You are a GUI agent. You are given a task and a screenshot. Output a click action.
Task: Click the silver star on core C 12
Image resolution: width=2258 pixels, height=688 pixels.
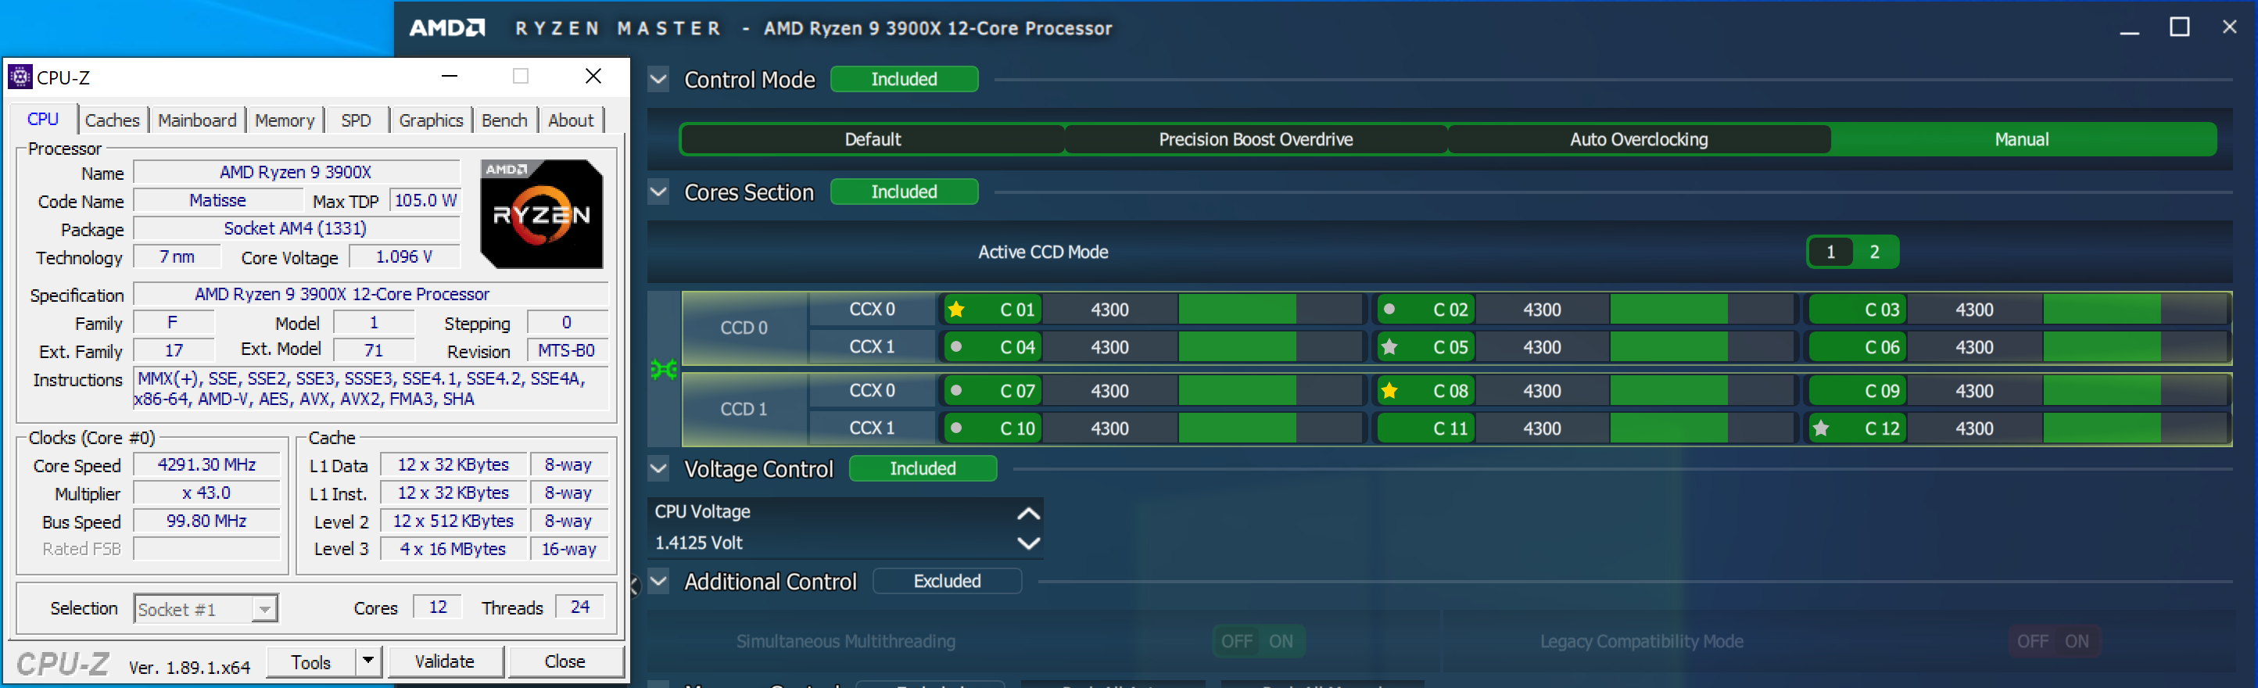[x=1822, y=428]
